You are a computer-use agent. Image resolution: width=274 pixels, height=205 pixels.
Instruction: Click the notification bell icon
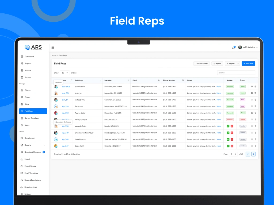click(x=233, y=48)
